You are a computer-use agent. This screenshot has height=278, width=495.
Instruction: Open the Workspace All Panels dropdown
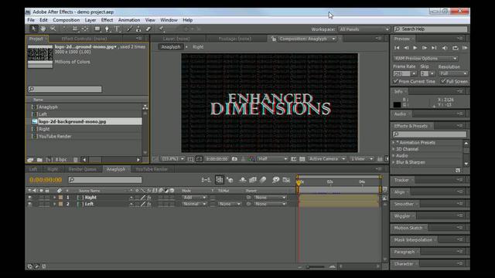click(x=364, y=29)
